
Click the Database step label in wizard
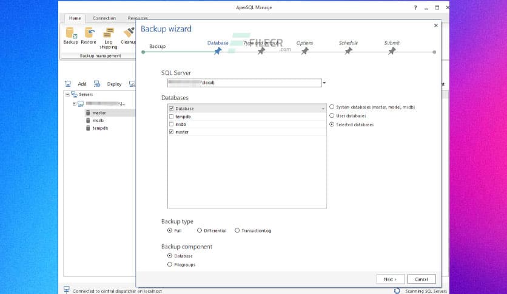pyautogui.click(x=218, y=43)
